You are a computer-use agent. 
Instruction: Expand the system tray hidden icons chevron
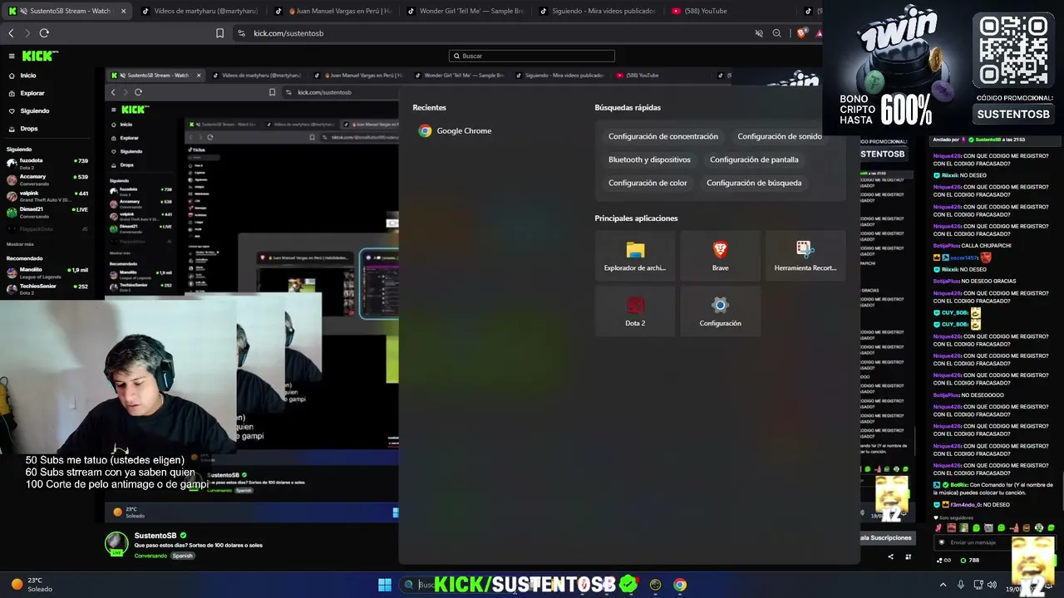(943, 585)
